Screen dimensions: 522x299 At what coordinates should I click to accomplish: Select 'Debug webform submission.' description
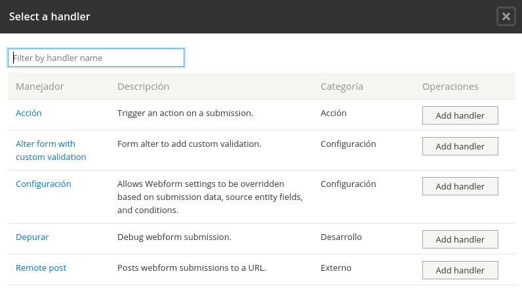point(174,237)
